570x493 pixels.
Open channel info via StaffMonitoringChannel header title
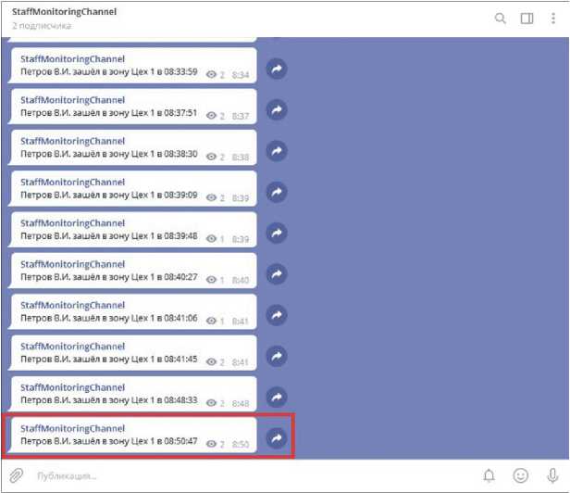(x=65, y=12)
